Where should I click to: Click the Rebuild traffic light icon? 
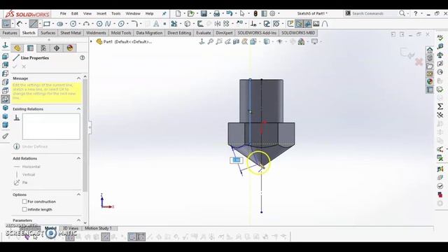(255, 13)
